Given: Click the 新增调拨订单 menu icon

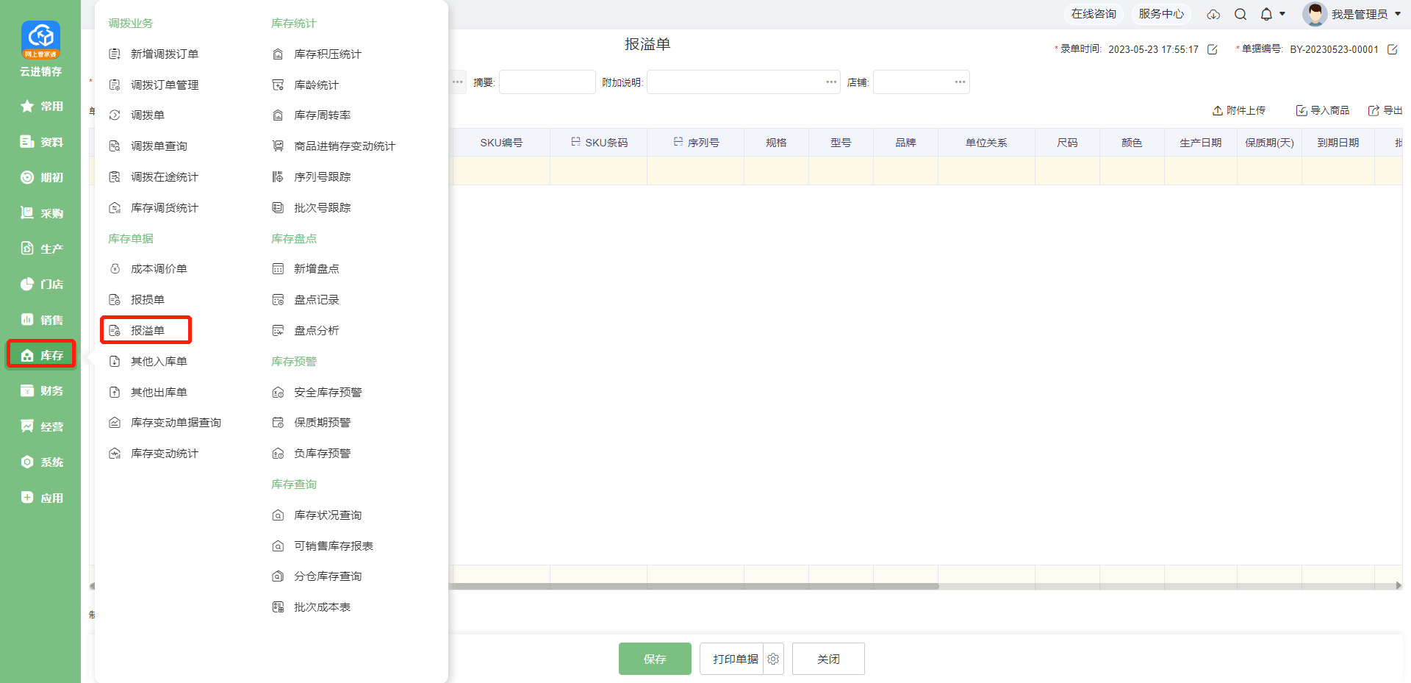Looking at the screenshot, I should click(x=115, y=54).
